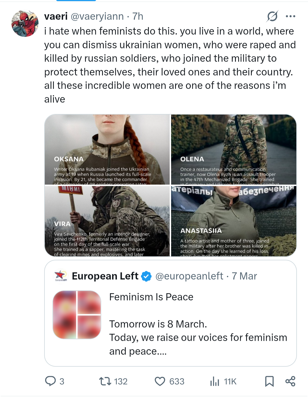Open European Left quoted post text
This screenshot has height=397, width=308.
click(x=198, y=324)
